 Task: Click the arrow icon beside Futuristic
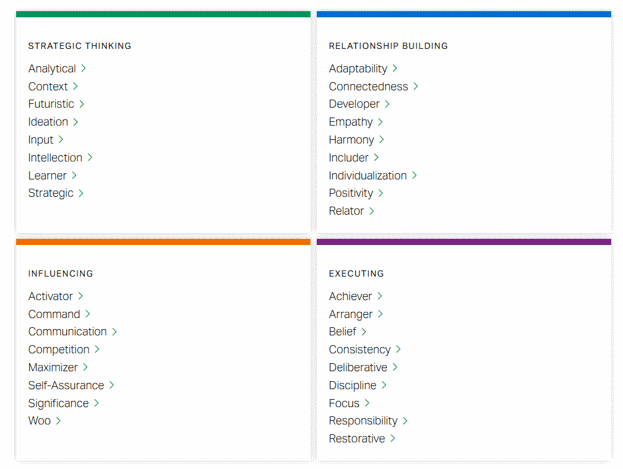click(x=82, y=104)
